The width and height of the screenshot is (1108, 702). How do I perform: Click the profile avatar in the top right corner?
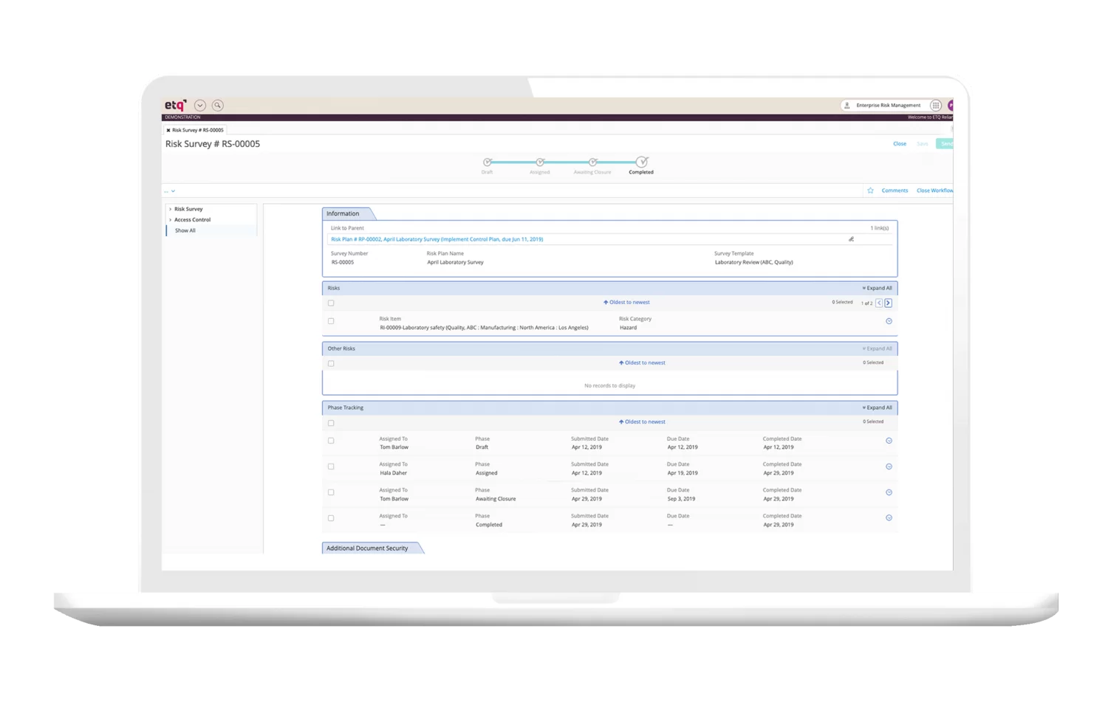click(x=951, y=105)
